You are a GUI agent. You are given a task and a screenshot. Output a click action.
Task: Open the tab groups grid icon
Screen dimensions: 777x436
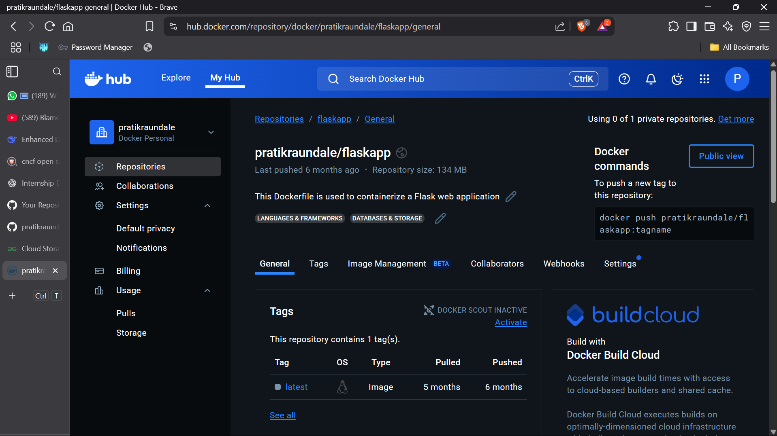(x=15, y=47)
